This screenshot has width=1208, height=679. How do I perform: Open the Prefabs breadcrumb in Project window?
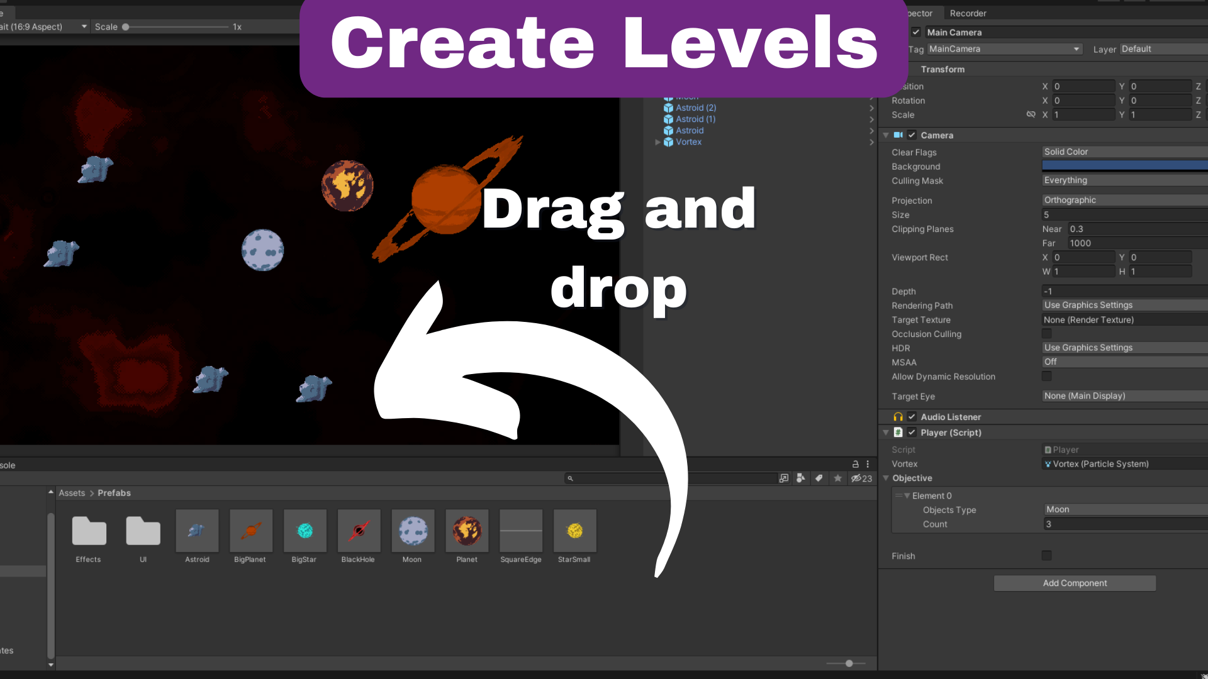pos(114,493)
